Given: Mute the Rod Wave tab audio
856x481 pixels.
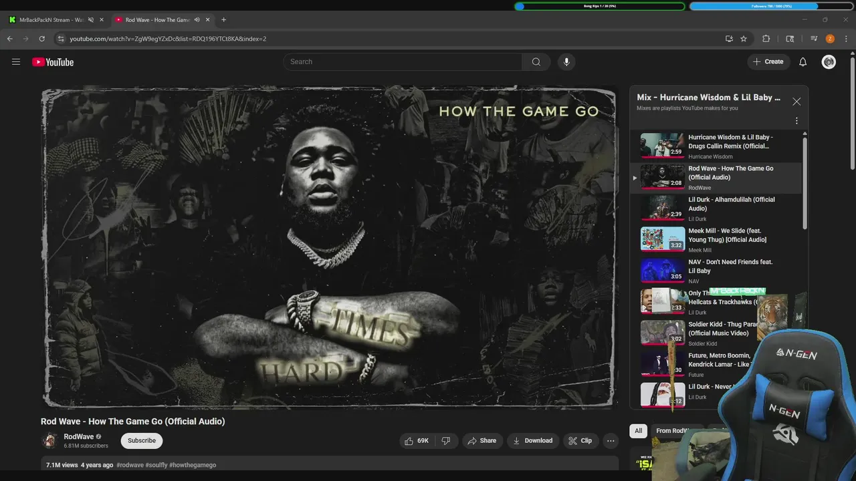Looking at the screenshot, I should tap(197, 20).
